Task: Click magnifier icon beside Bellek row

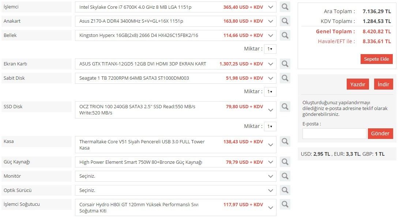Action: [x=285, y=35]
